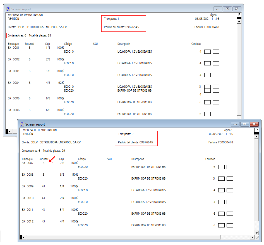264x245 pixels.
Task: Minimize the back Screen report window
Action: point(218,9)
